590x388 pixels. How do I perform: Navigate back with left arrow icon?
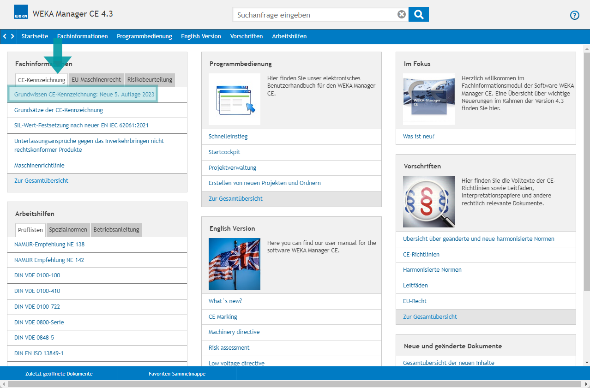click(5, 36)
